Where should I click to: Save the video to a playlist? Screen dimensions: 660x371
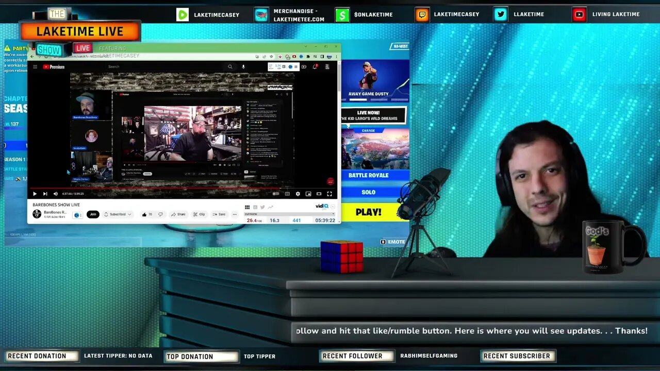pos(219,214)
